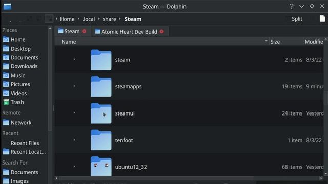Sort by the Modified column header
This screenshot has width=328, height=184.
314,42
